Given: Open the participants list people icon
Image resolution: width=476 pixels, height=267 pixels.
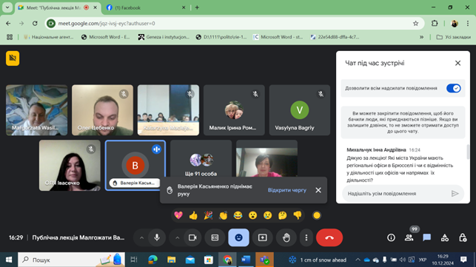Looking at the screenshot, I should coord(409,237).
